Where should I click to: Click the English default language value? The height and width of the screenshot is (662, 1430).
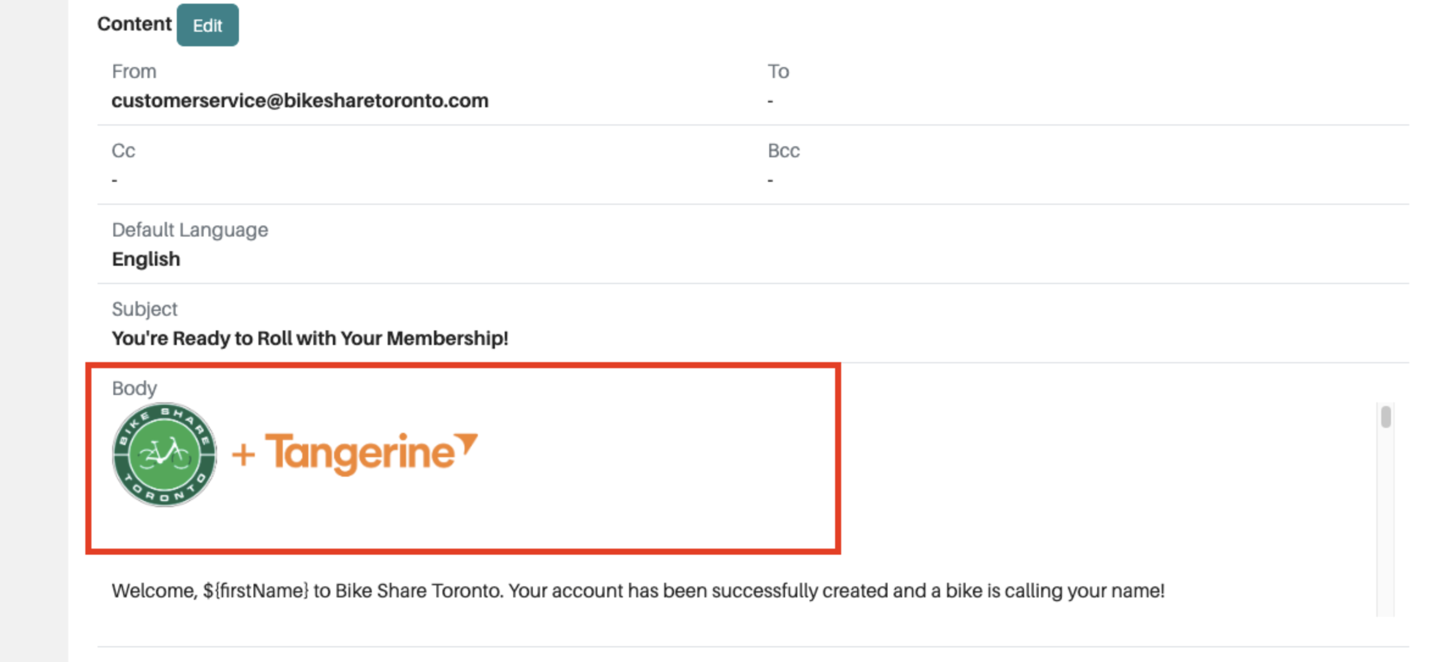coord(146,259)
